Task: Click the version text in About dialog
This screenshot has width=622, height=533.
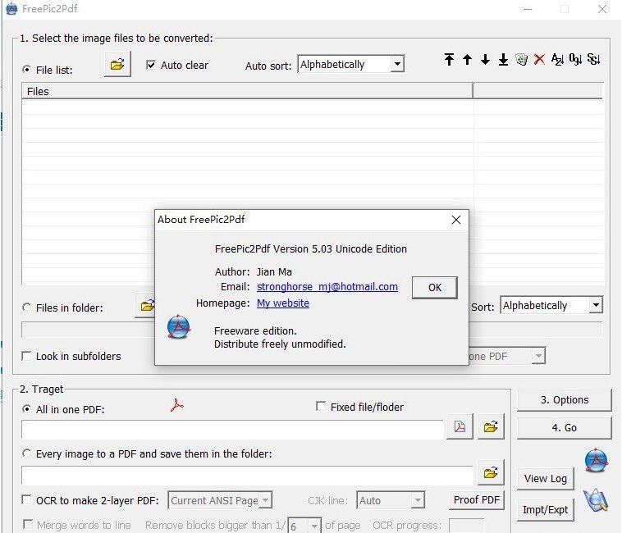Action: pos(311,248)
